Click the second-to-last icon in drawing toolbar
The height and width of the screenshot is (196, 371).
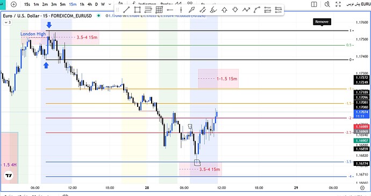tap(268, 10)
